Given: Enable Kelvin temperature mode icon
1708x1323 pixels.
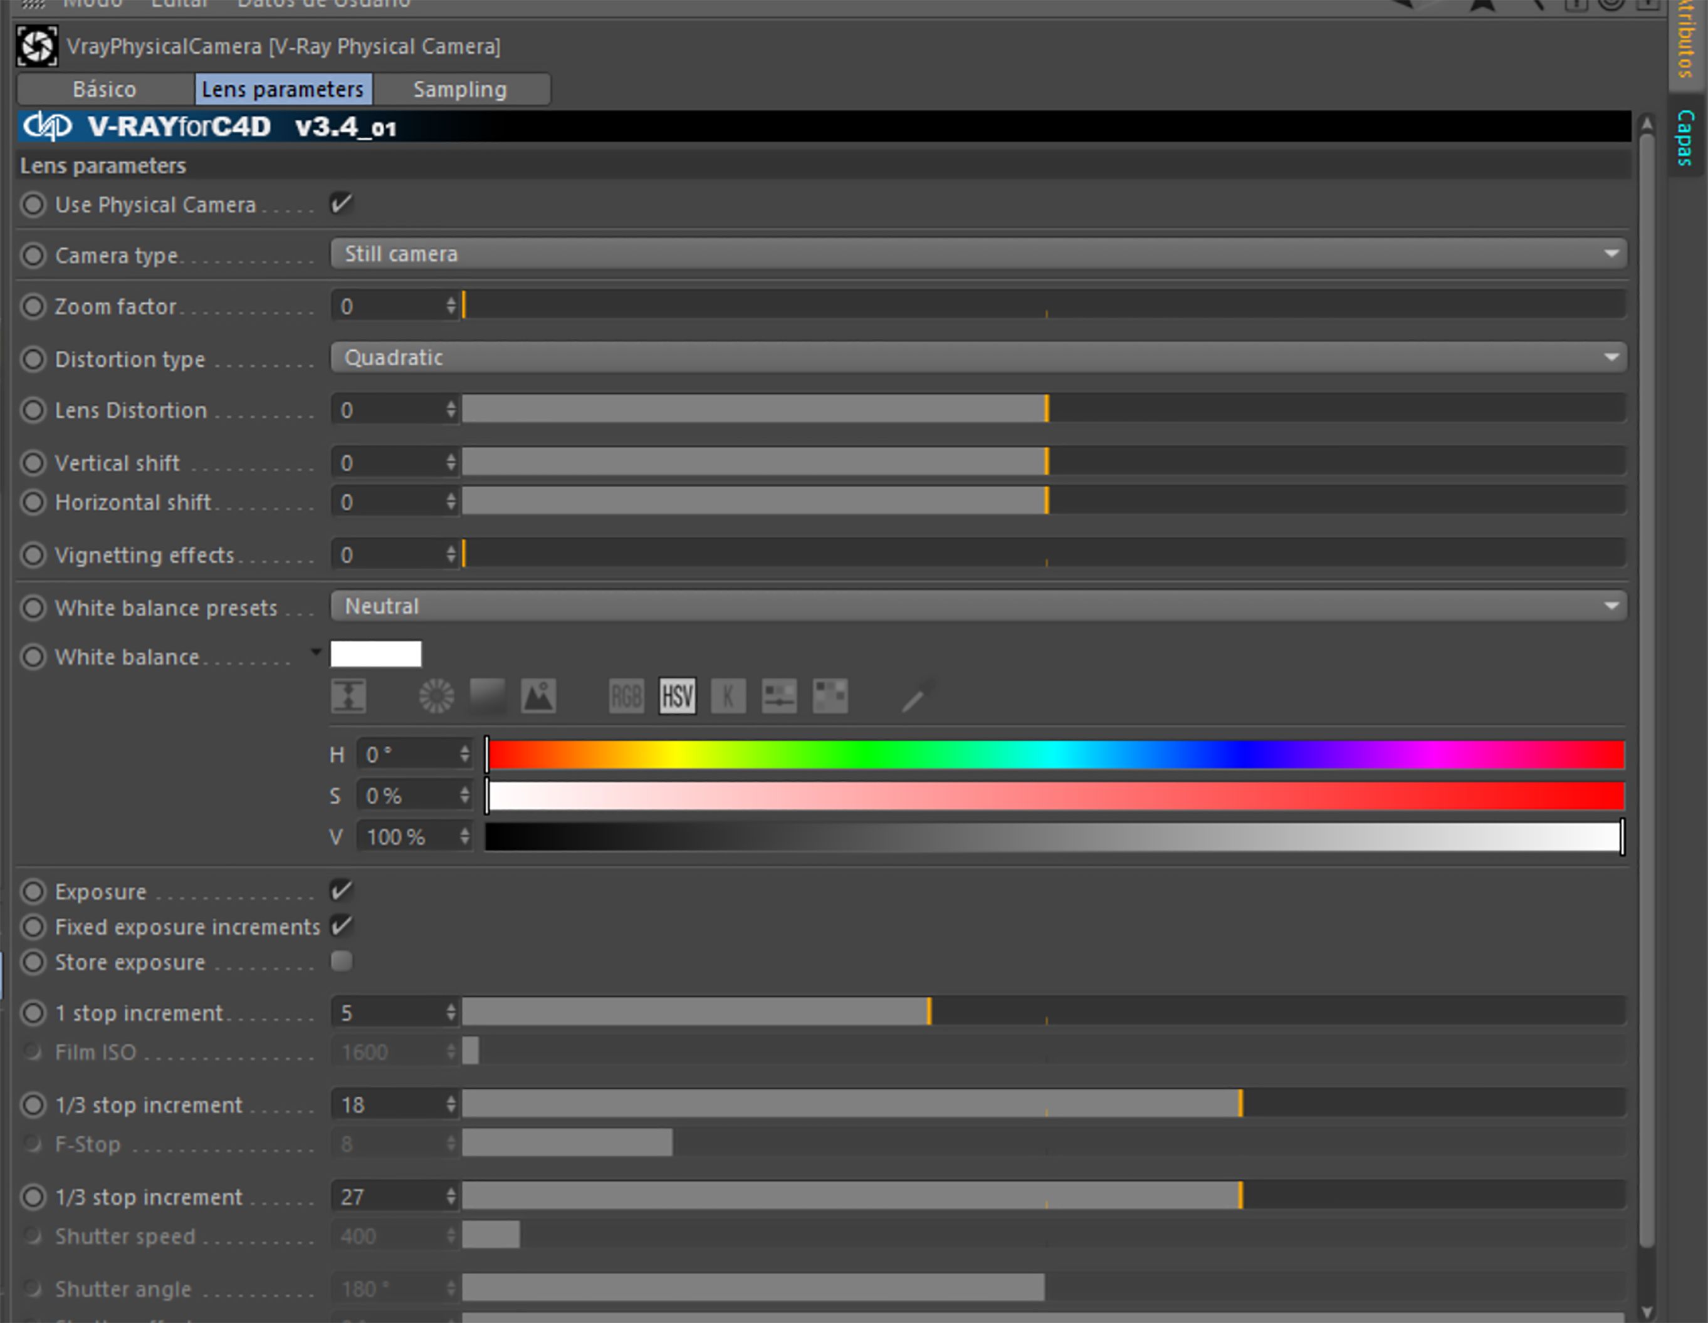Looking at the screenshot, I should 728,695.
